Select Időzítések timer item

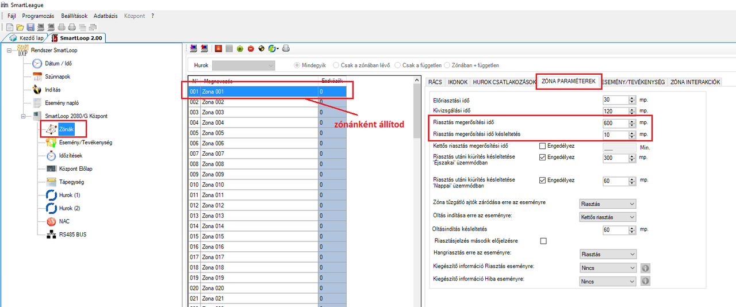coord(64,156)
